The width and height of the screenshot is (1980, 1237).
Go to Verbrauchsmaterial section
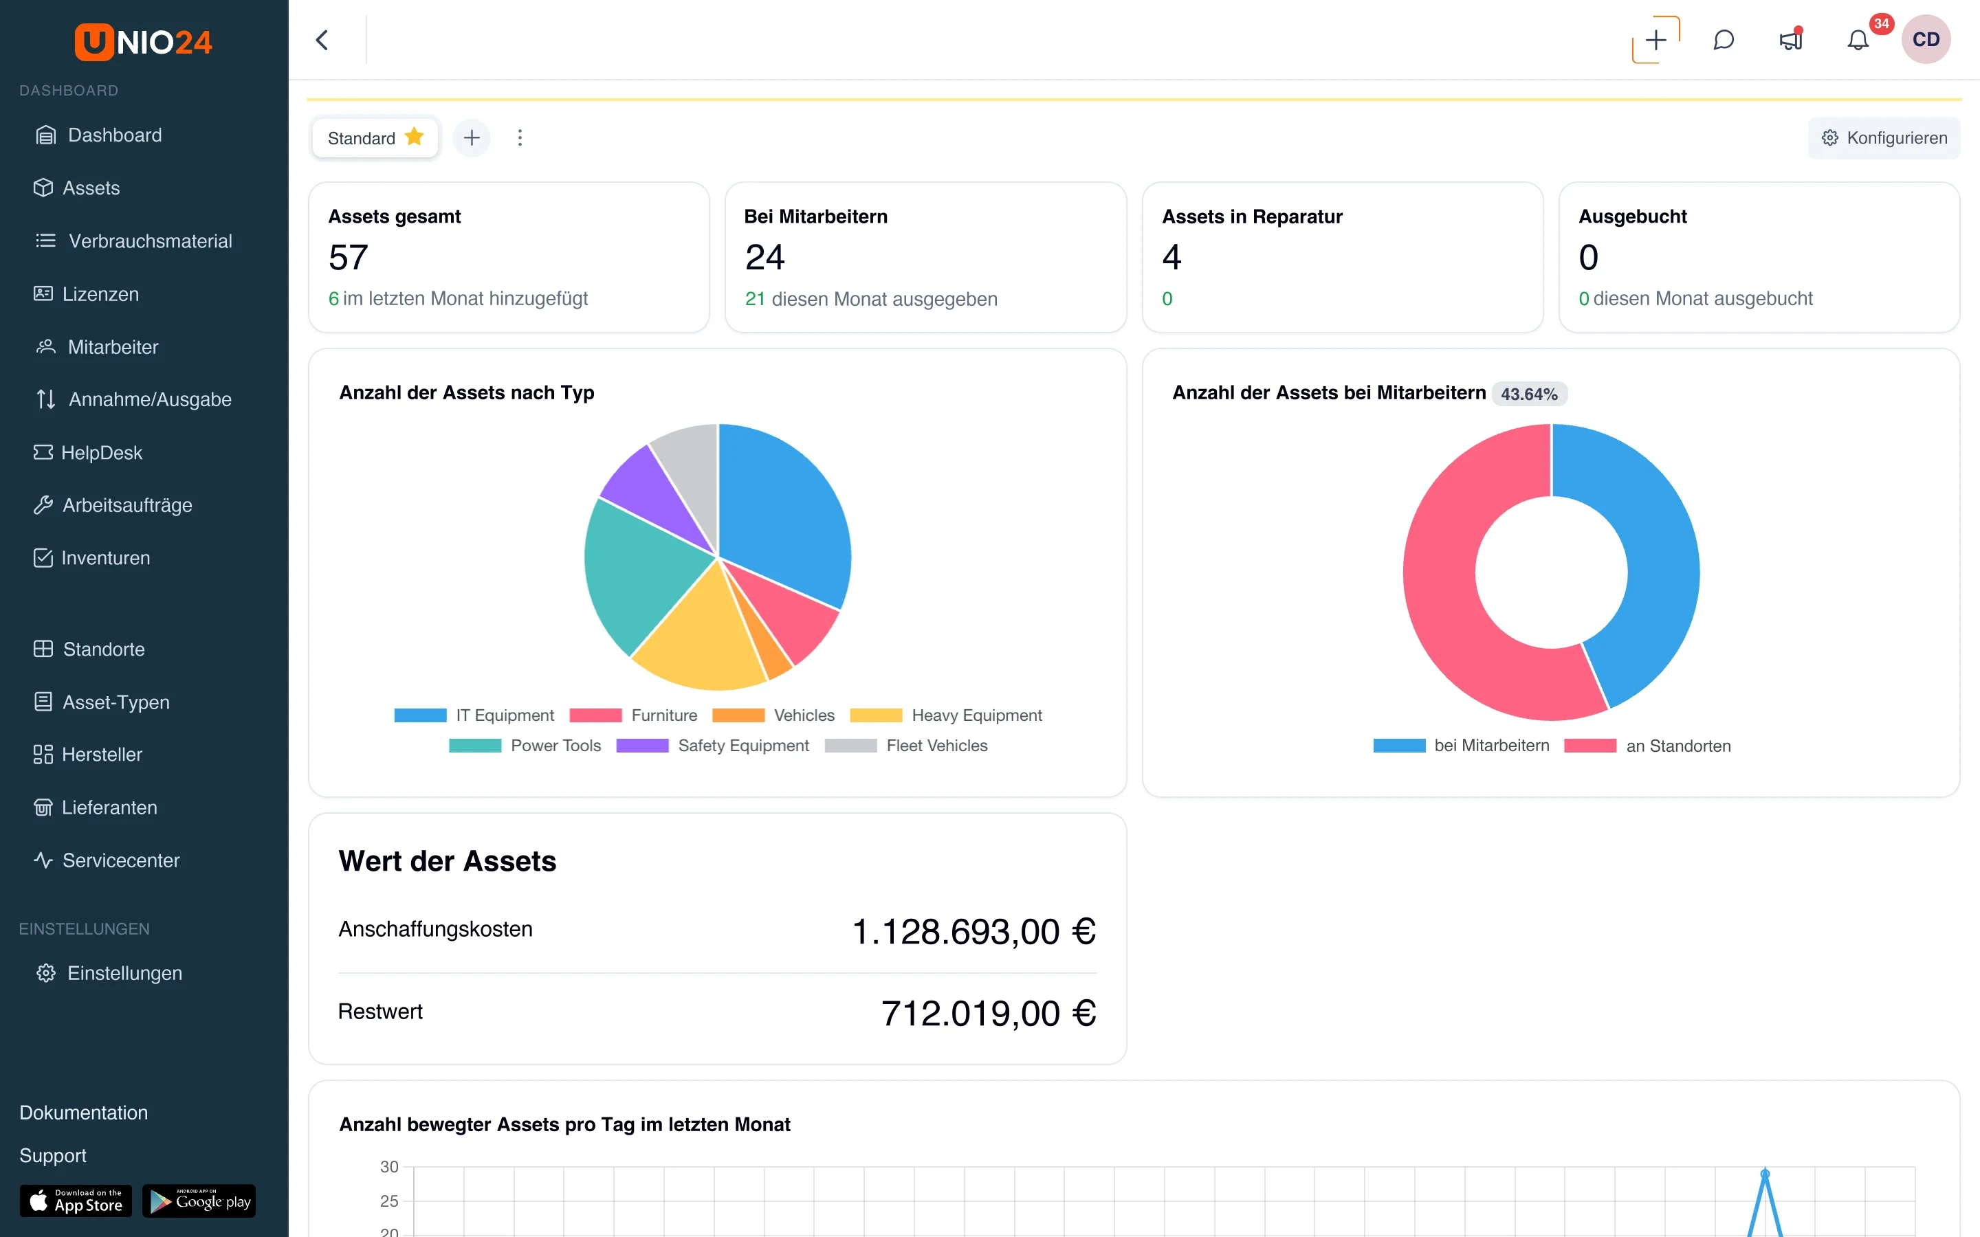point(133,241)
